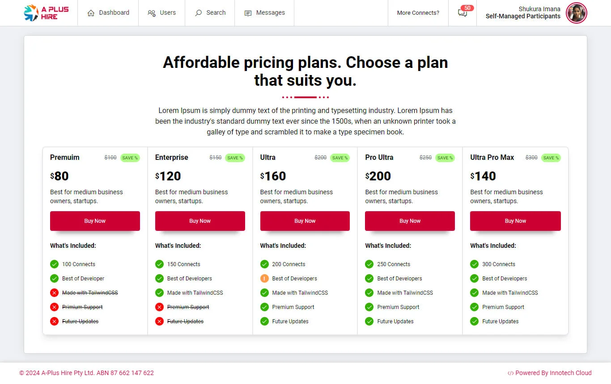Click the A Plus Hire logo
611x384 pixels.
46,13
